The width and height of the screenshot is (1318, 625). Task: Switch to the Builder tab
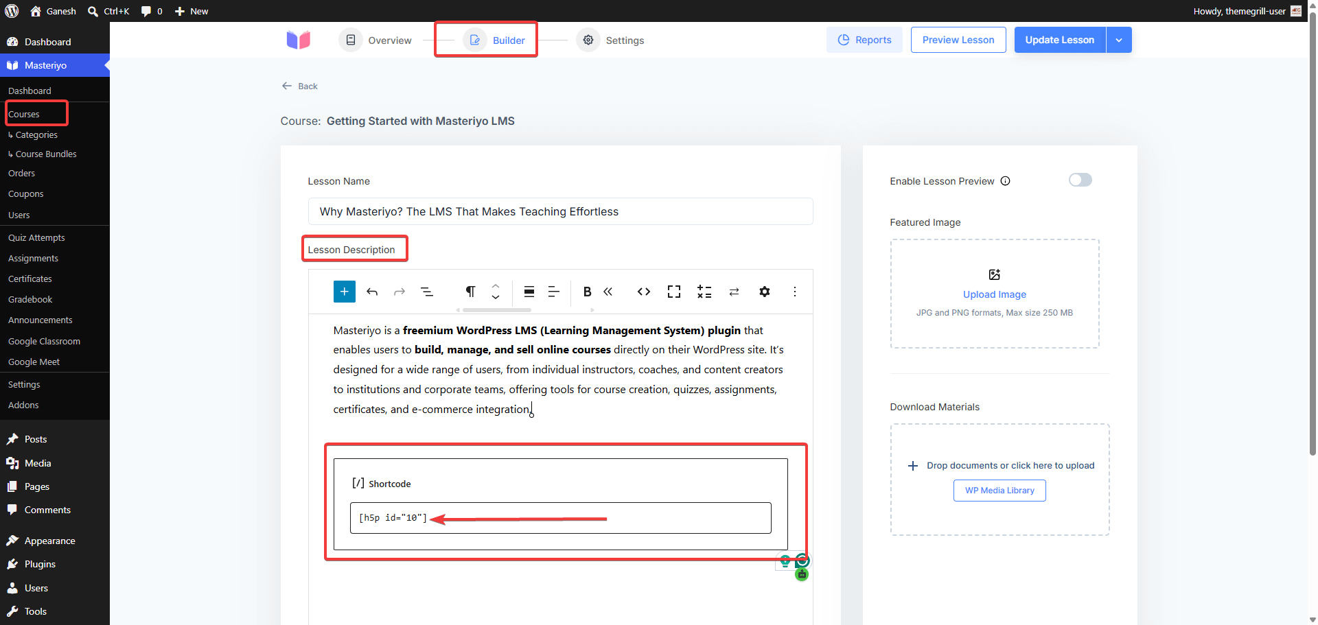tap(494, 40)
